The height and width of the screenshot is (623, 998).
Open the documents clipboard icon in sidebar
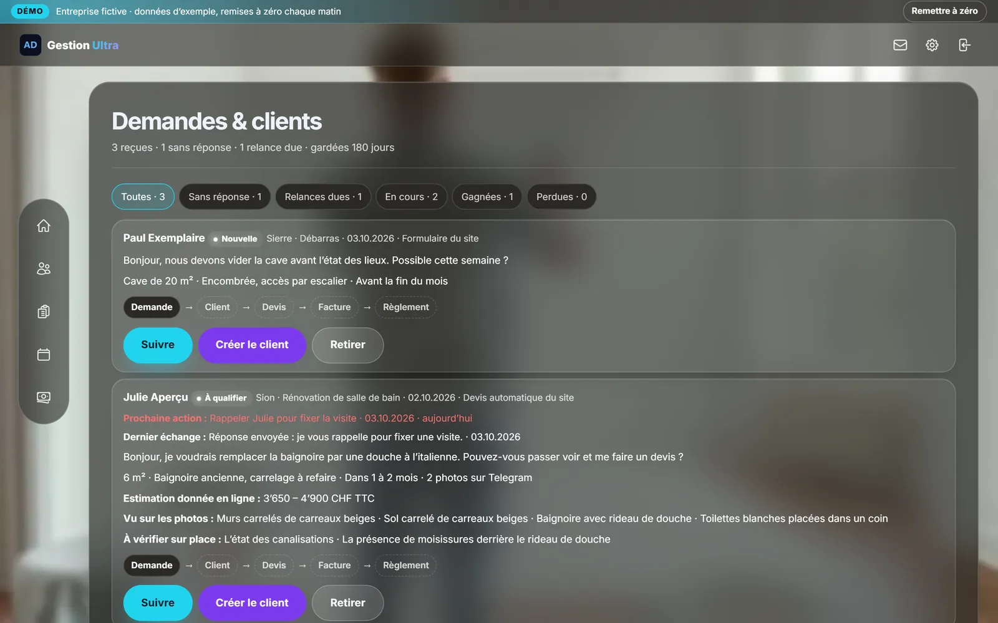[x=44, y=311]
